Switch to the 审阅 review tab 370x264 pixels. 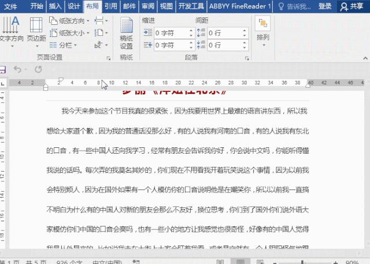click(x=148, y=6)
